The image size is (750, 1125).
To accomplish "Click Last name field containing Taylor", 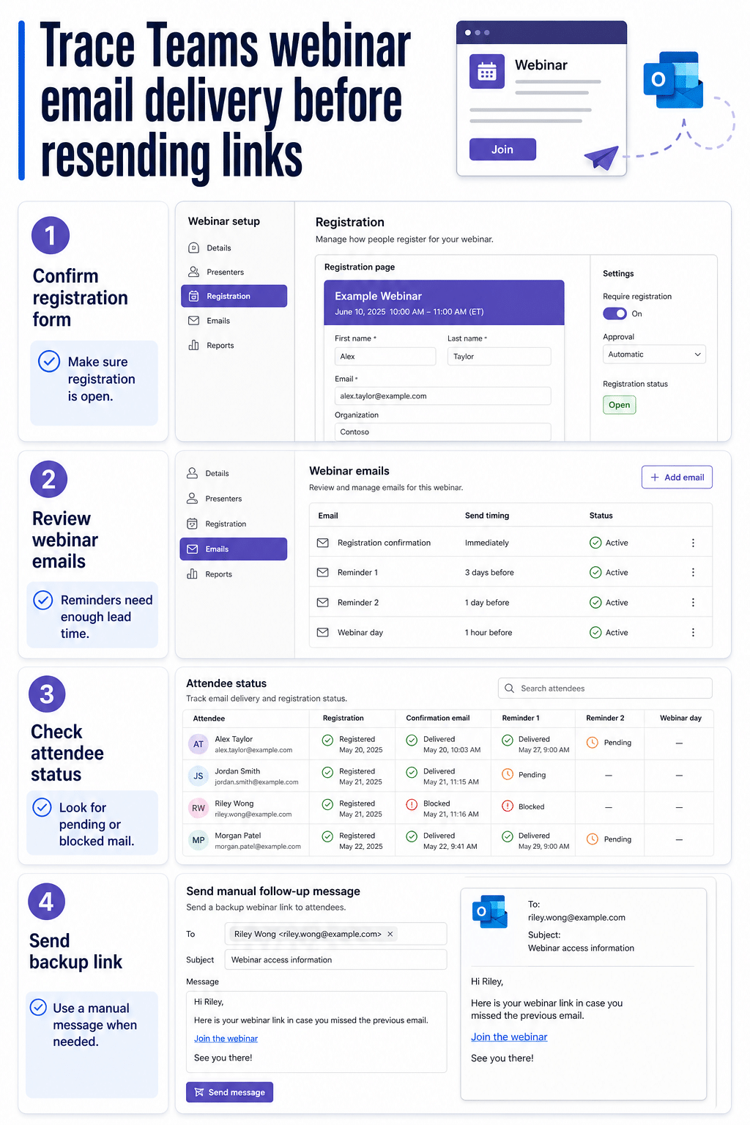I will point(499,357).
